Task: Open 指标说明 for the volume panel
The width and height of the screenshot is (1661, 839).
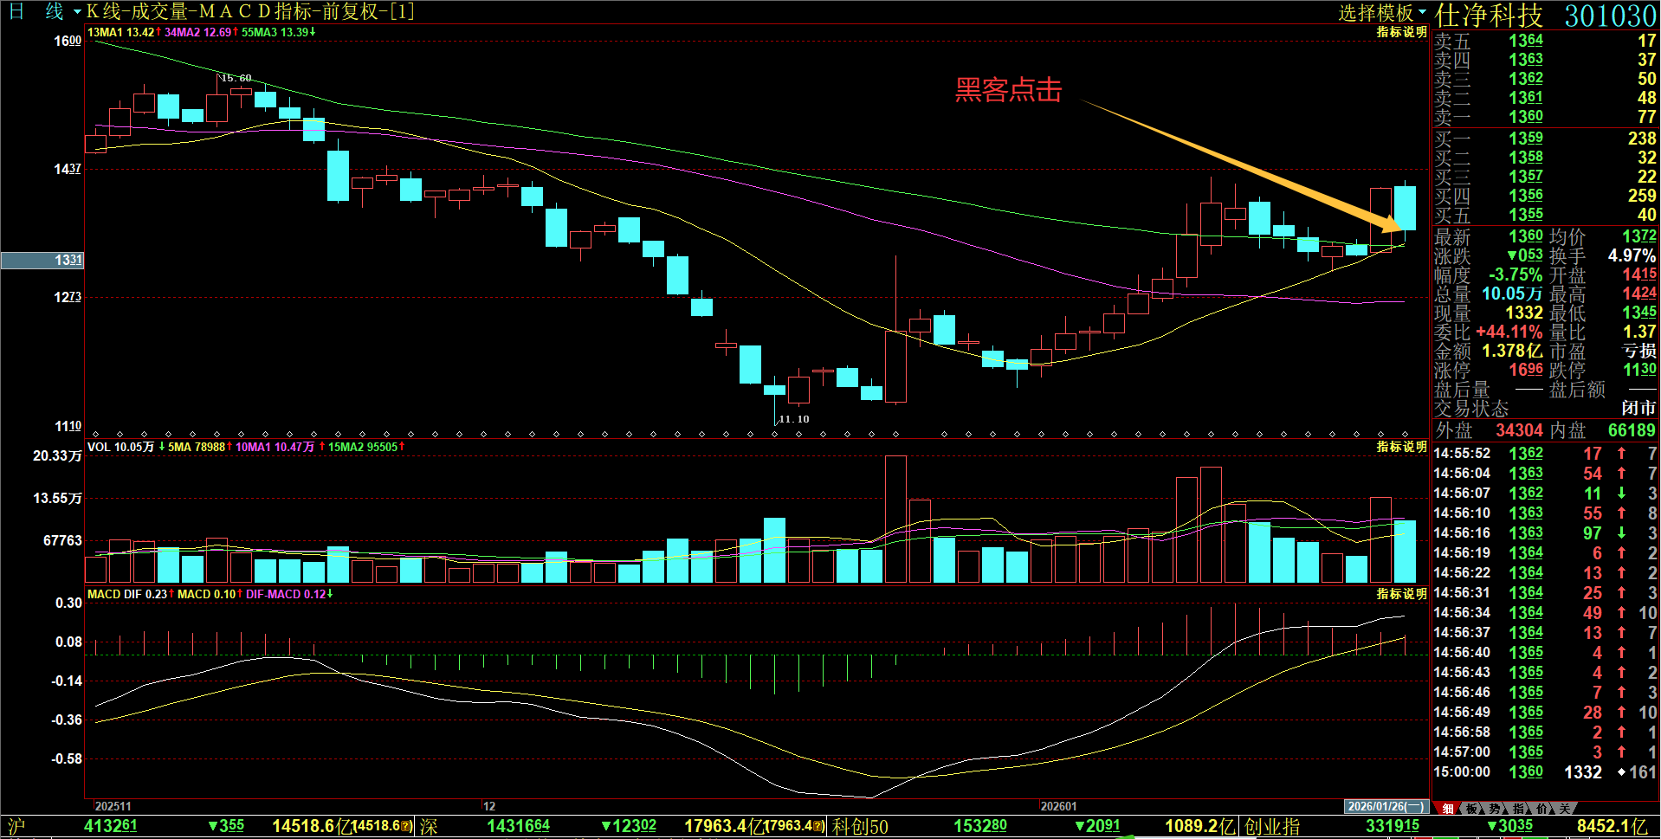Action: click(x=1402, y=447)
